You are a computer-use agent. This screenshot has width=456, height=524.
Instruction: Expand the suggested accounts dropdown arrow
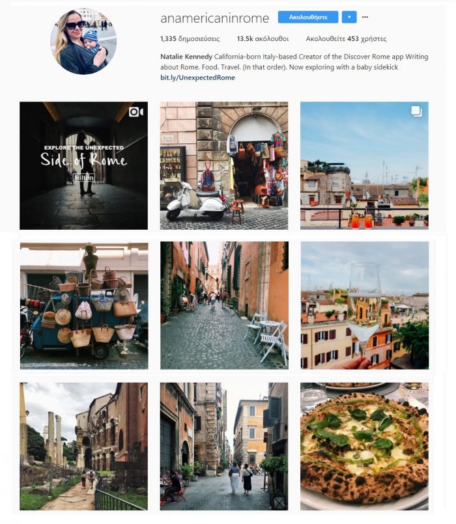point(349,17)
